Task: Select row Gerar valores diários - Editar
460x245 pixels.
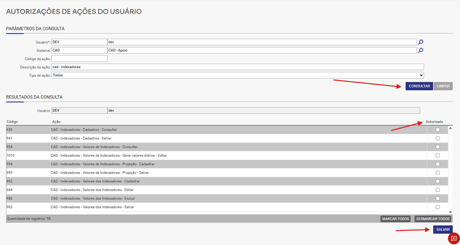Action: tap(109, 155)
